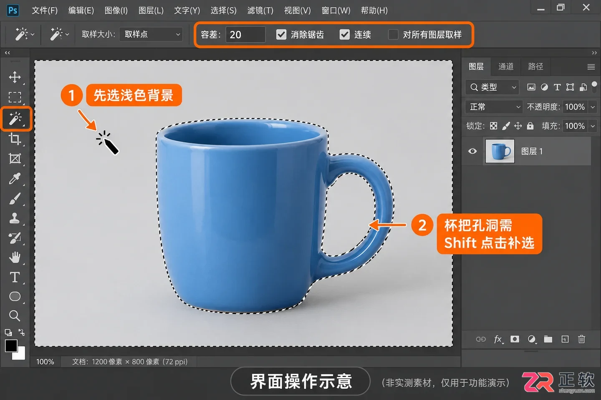The width and height of the screenshot is (601, 400).
Task: Create new adjustment layer
Action: click(532, 339)
